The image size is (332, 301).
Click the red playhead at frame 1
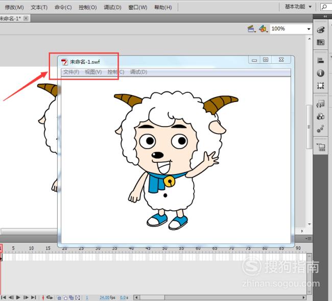(1, 248)
